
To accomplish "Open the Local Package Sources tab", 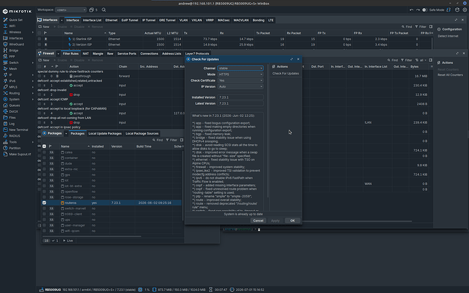I will pos(142,133).
